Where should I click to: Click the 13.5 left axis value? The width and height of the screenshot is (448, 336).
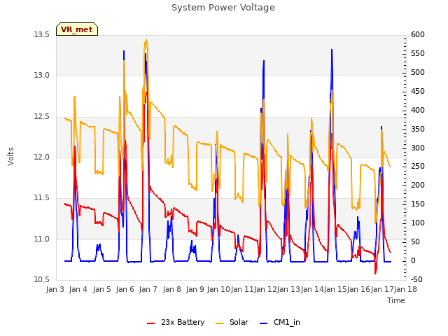(42, 35)
